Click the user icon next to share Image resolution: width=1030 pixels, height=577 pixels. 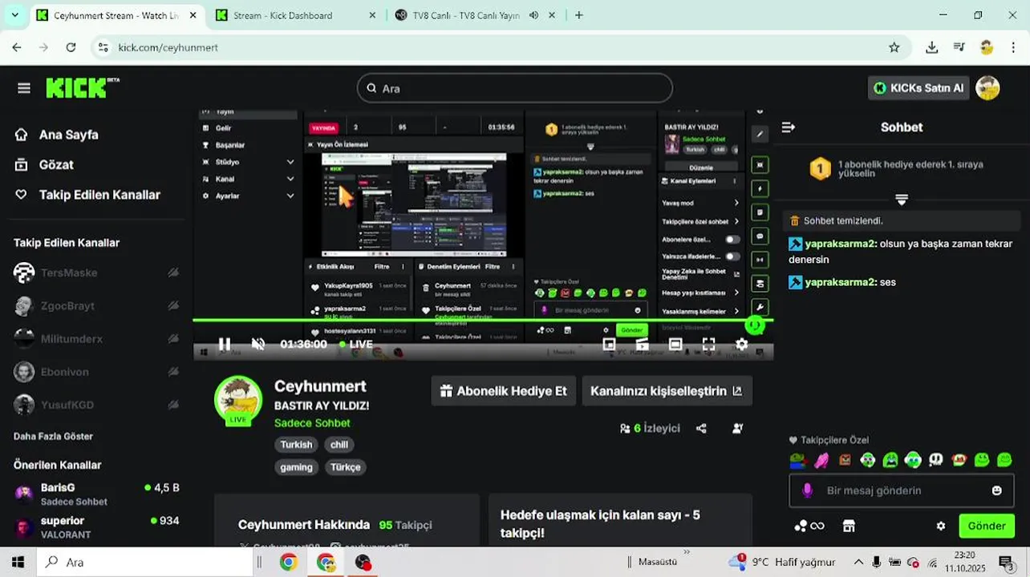738,429
